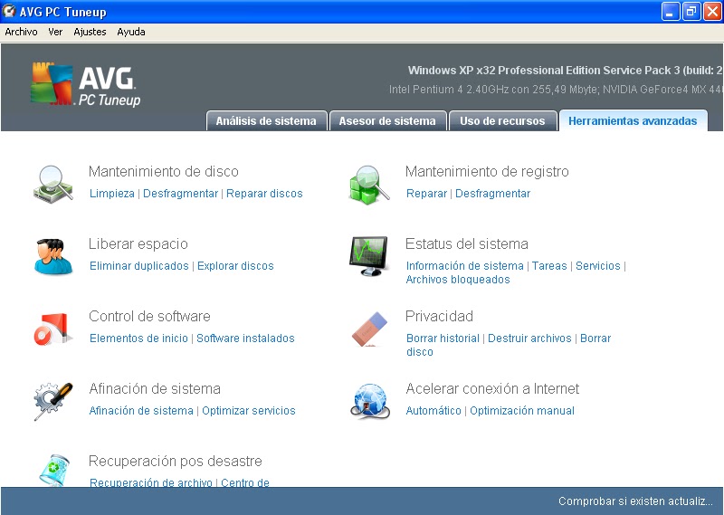Open the Archivos bloqueados link

point(458,280)
